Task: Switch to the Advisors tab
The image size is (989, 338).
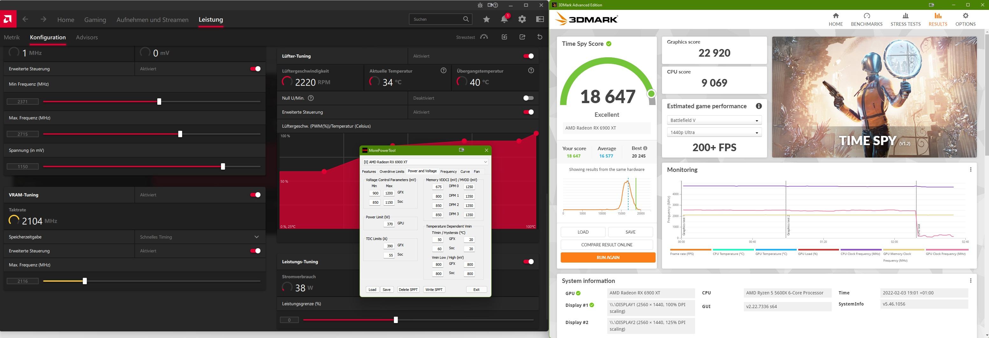Action: (x=87, y=37)
